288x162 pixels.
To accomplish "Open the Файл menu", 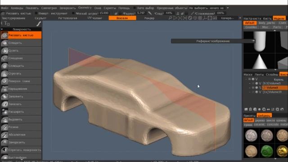I will [4, 8].
